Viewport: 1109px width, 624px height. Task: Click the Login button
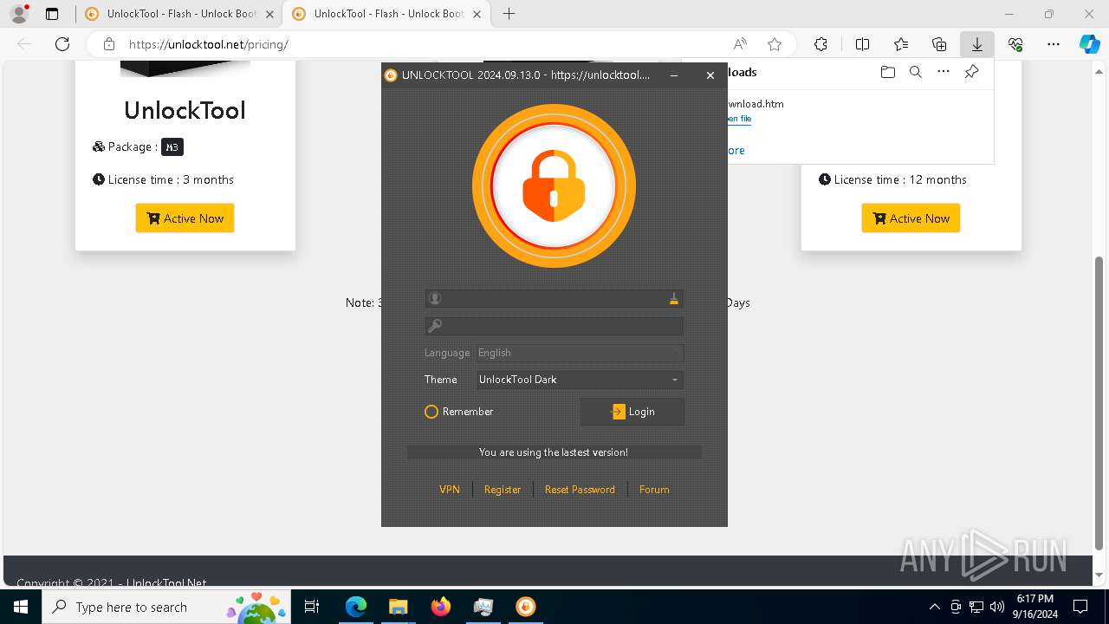(x=632, y=412)
